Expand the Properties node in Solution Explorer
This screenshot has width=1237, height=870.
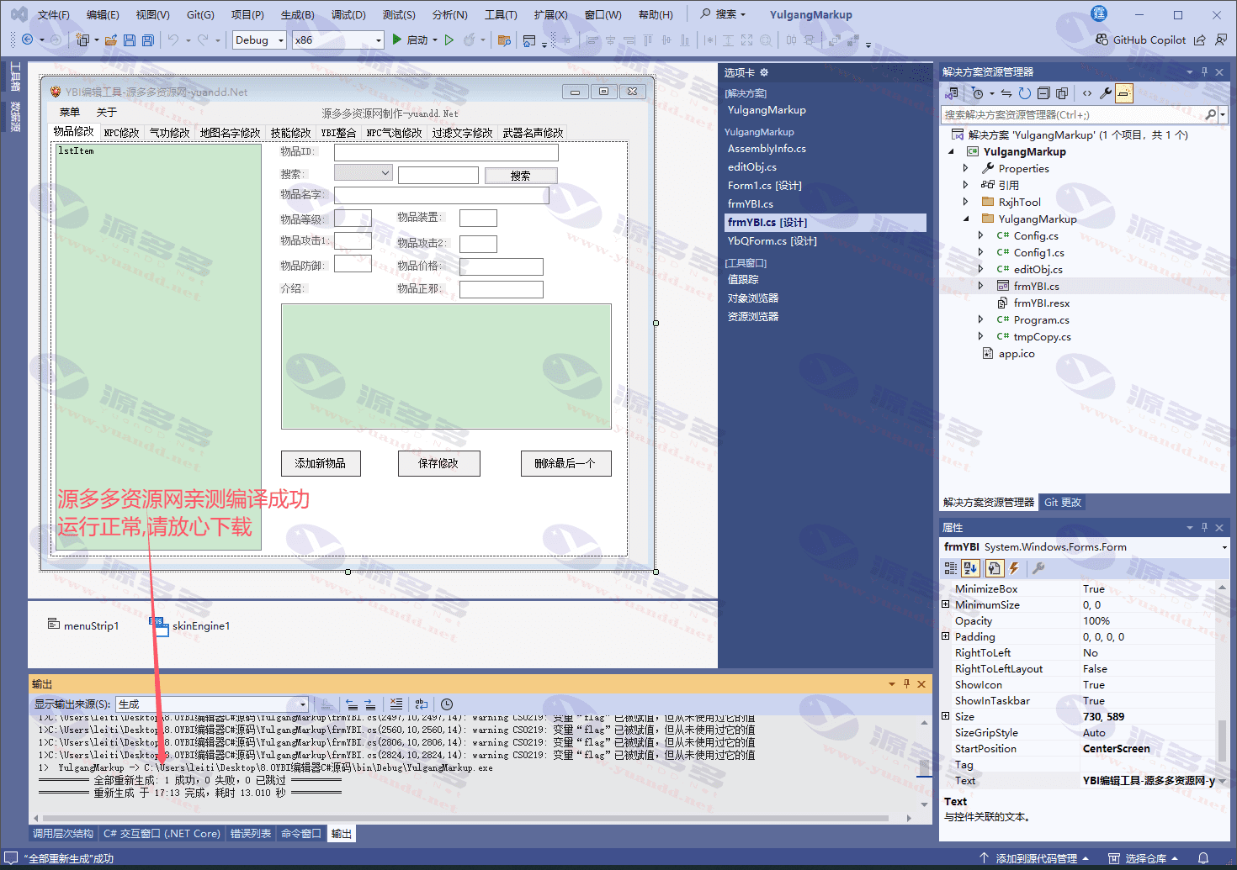click(x=966, y=168)
